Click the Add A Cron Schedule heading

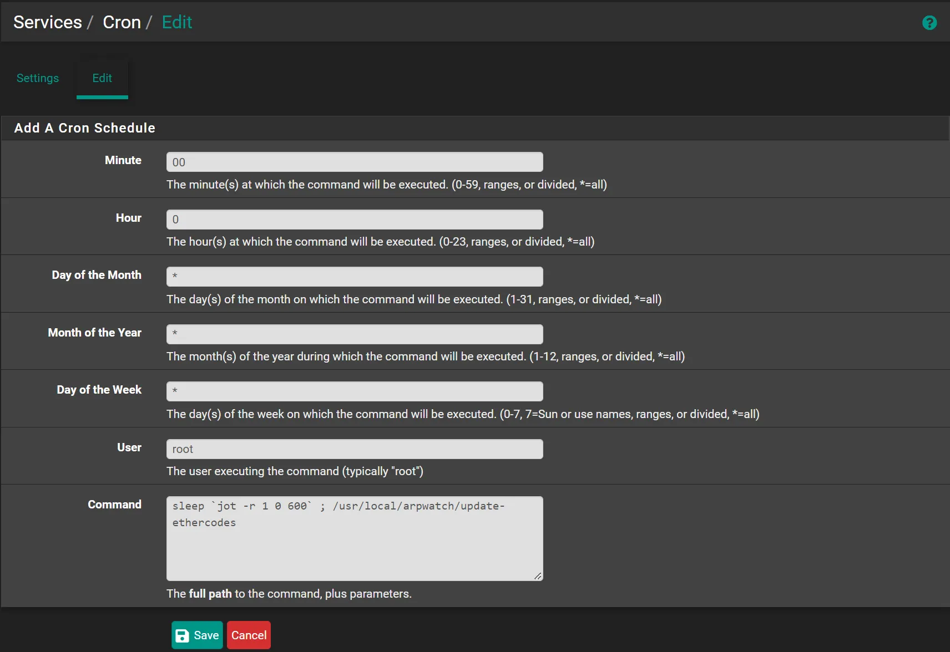(x=85, y=128)
